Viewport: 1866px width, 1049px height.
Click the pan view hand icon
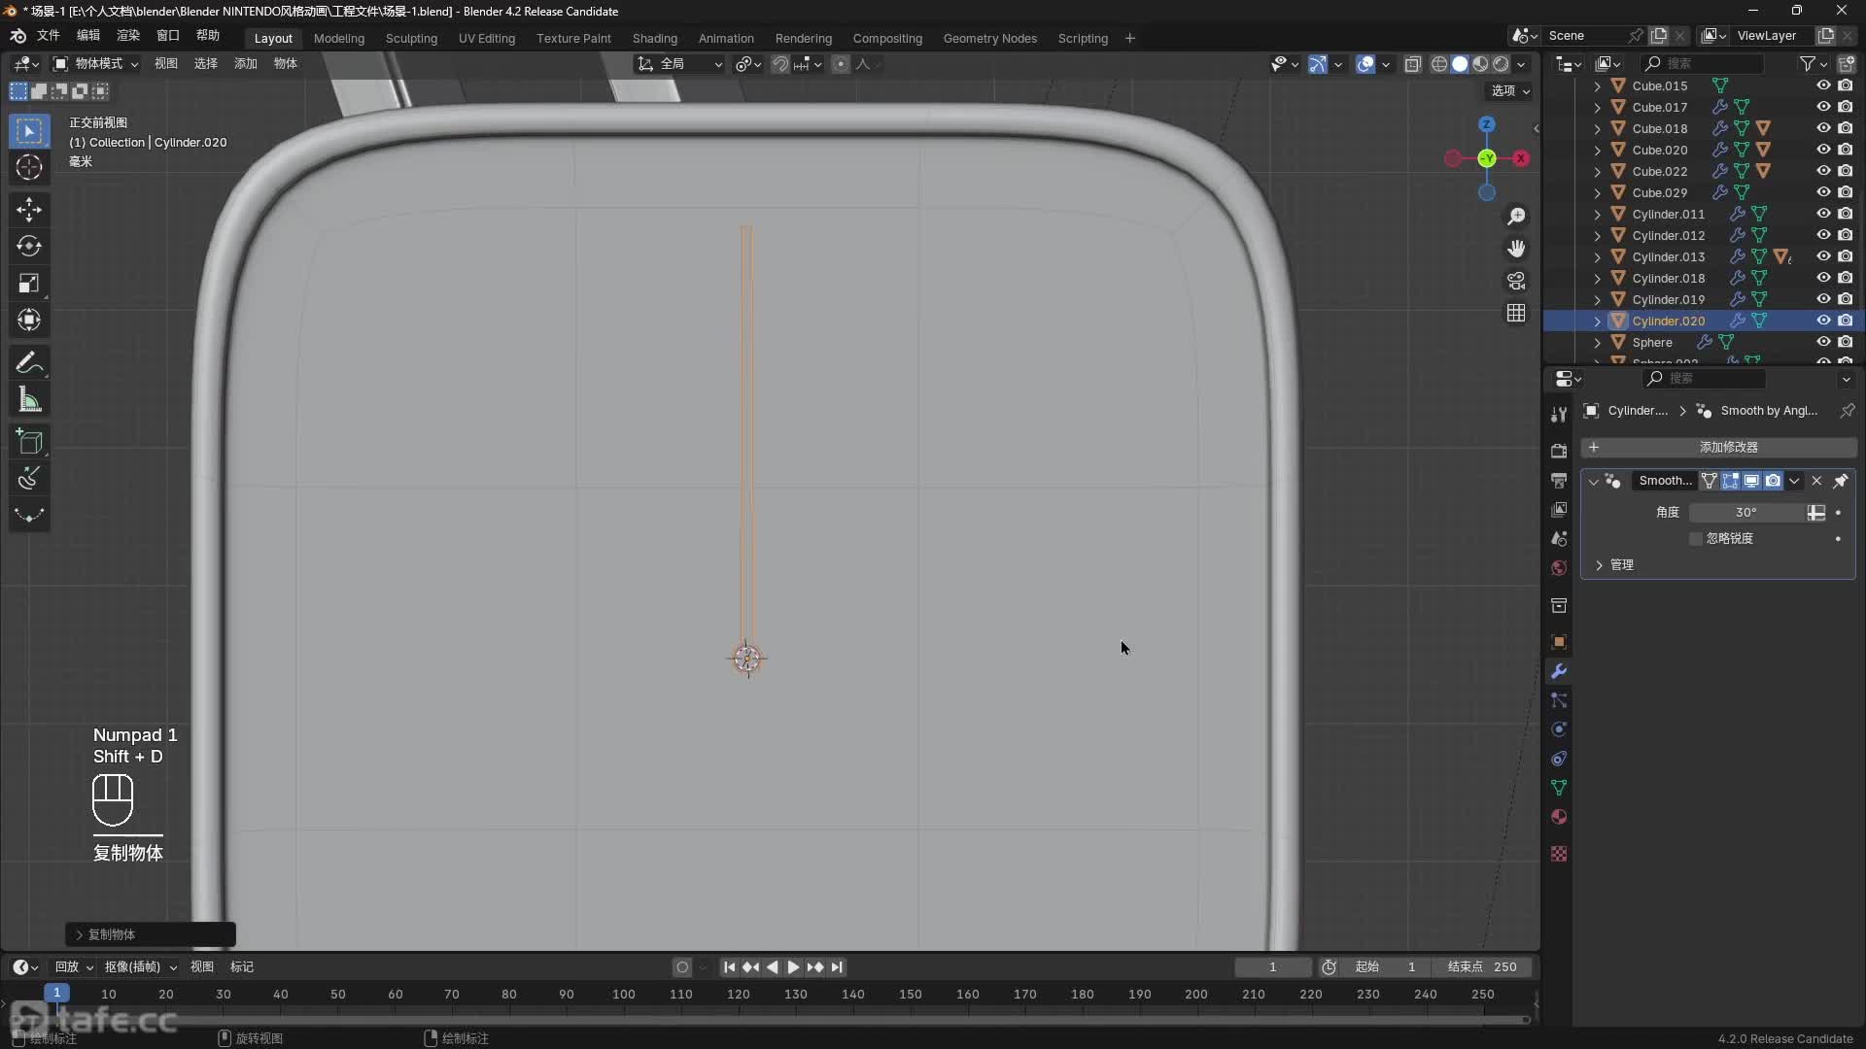(x=1516, y=249)
